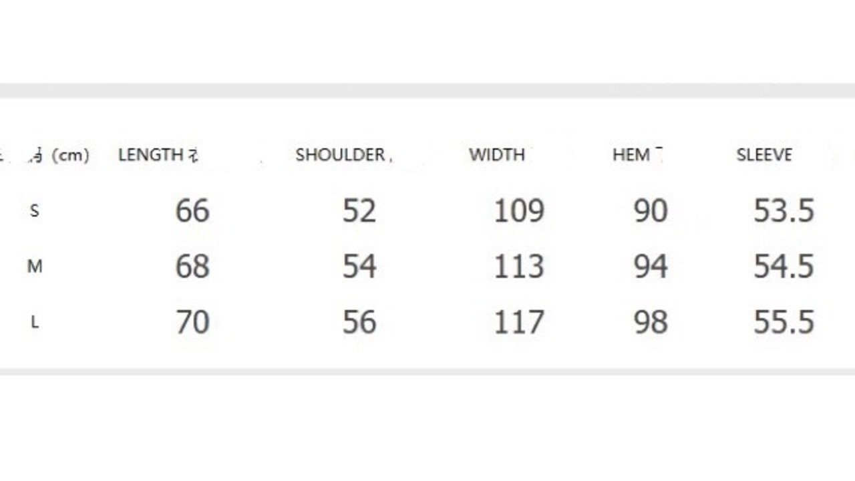
Task: Click the length value 70
Action: click(x=192, y=322)
